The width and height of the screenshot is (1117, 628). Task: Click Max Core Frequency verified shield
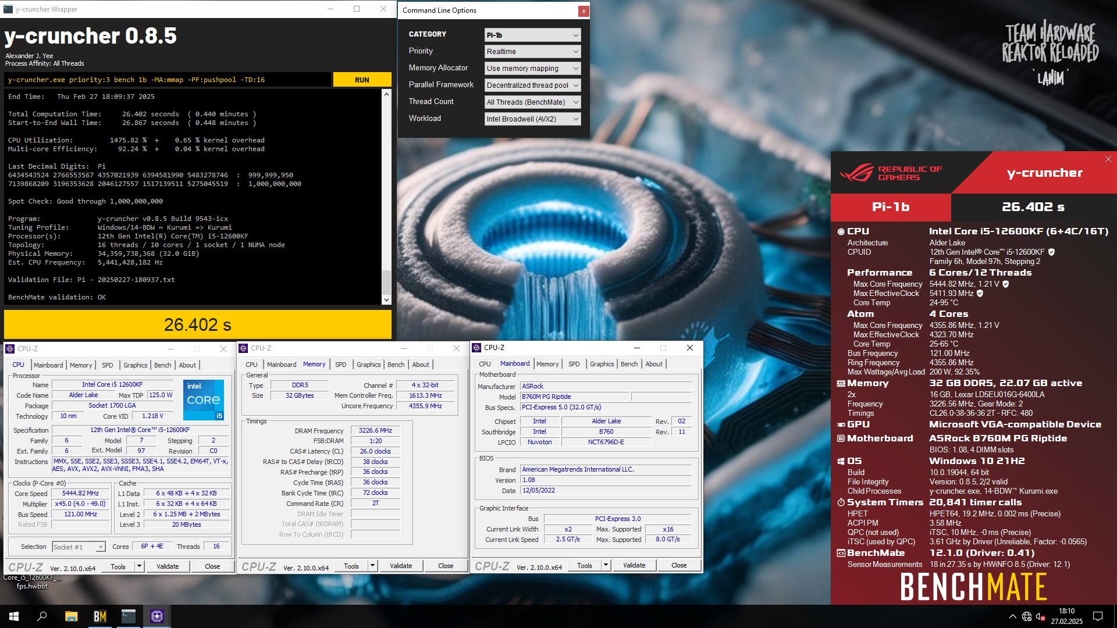coord(1005,284)
